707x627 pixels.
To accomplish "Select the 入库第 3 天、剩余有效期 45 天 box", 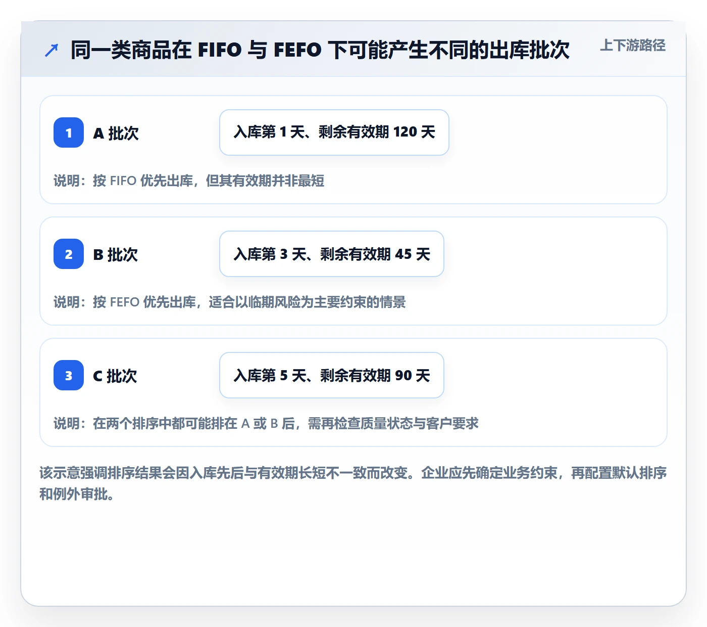I will tap(332, 254).
